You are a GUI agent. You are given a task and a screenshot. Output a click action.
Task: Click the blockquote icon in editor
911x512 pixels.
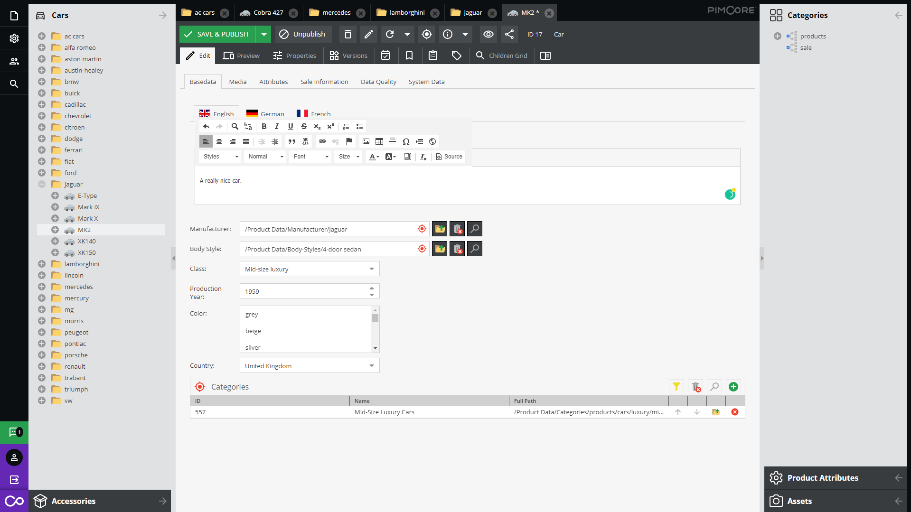point(292,141)
